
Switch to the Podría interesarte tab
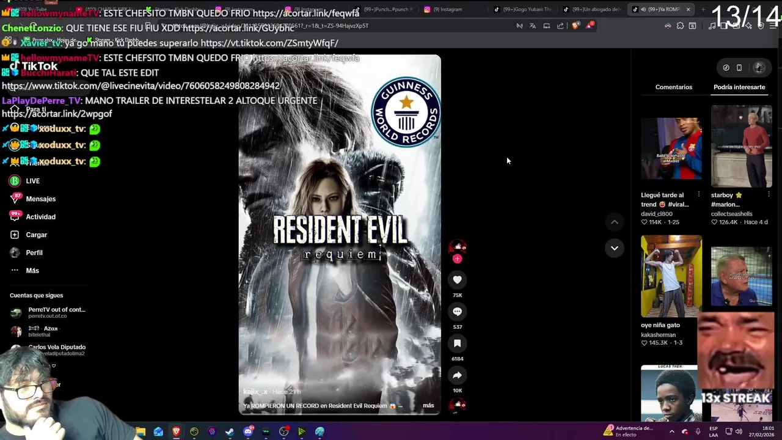(x=739, y=87)
